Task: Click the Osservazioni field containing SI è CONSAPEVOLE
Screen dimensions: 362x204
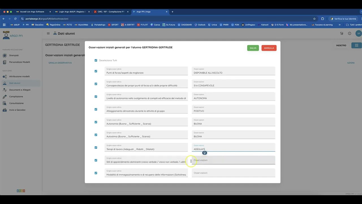Action: coord(233,84)
